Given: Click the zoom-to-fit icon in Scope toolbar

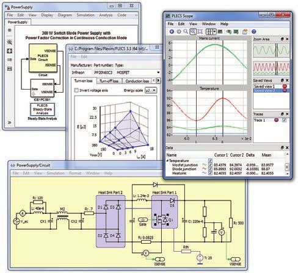Looking at the screenshot, I should pos(200,32).
